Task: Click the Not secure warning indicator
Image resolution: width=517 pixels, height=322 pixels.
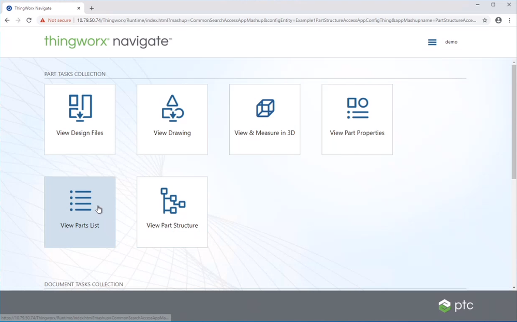Action: pos(55,20)
